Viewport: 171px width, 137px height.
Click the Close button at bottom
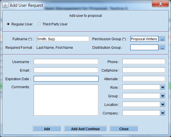click(x=124, y=129)
